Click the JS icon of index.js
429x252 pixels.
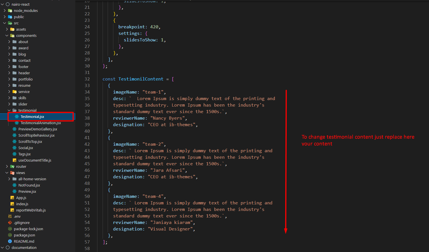pos(12,204)
